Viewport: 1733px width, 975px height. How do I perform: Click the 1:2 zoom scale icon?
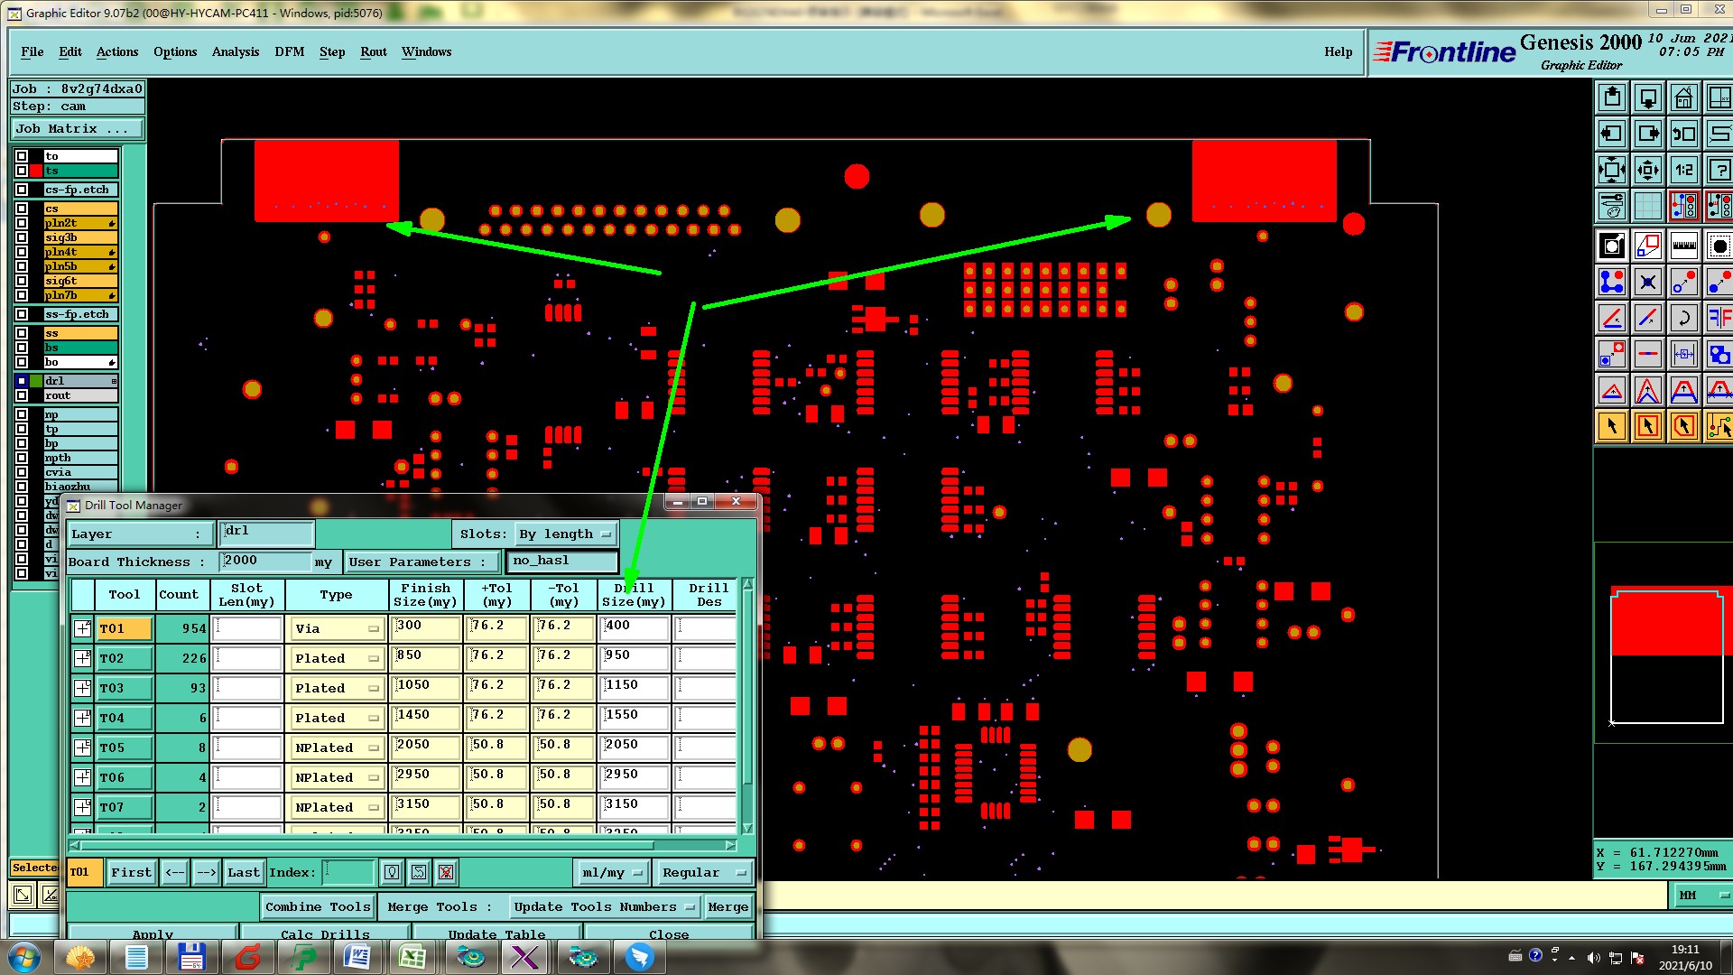1683,170
